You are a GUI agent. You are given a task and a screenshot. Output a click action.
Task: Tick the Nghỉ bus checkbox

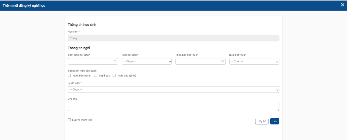click(x=96, y=75)
